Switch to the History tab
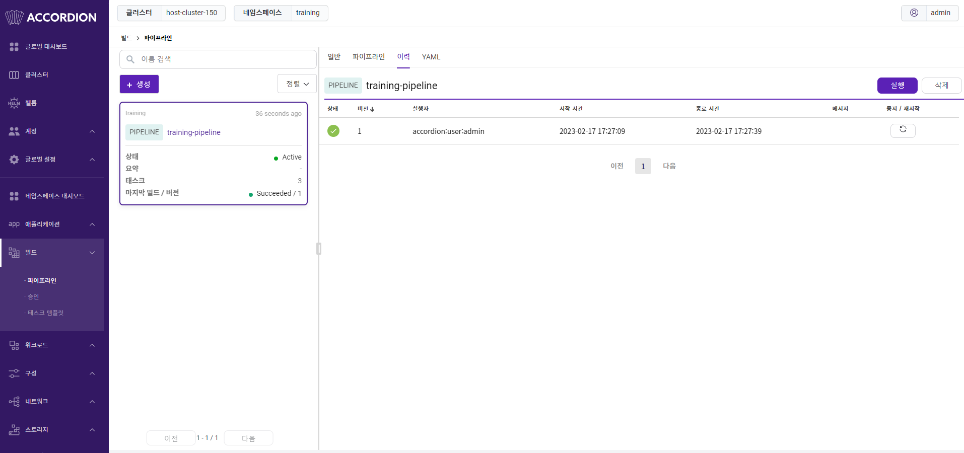Viewport: 964px width, 453px height. click(403, 57)
